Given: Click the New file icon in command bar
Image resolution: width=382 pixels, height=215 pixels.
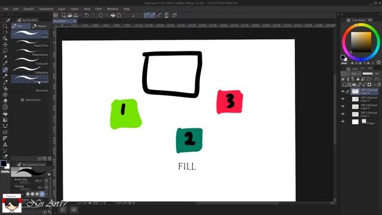Looking at the screenshot, I should click(x=64, y=15).
